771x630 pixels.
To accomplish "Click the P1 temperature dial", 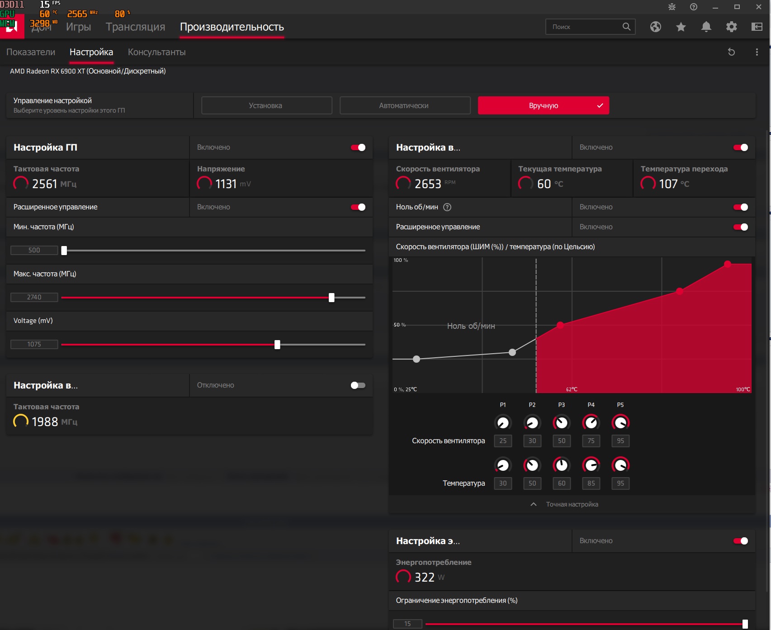I will pos(503,465).
